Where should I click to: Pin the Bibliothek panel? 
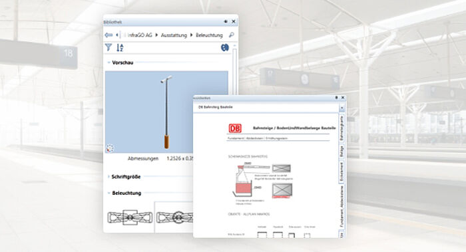point(226,21)
